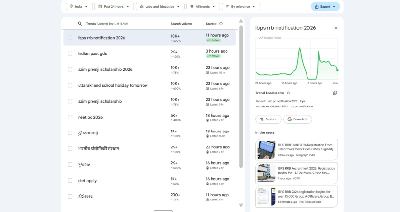
Task: Click the info icon beside Trend breakdown
Action: point(289,93)
